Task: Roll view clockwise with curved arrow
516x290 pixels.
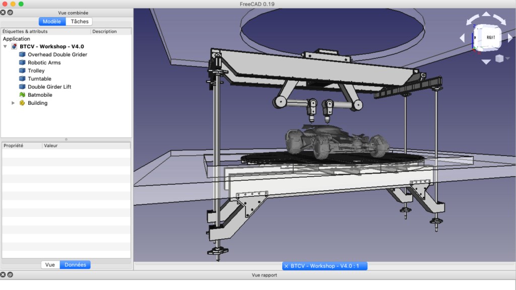Action: point(500,20)
